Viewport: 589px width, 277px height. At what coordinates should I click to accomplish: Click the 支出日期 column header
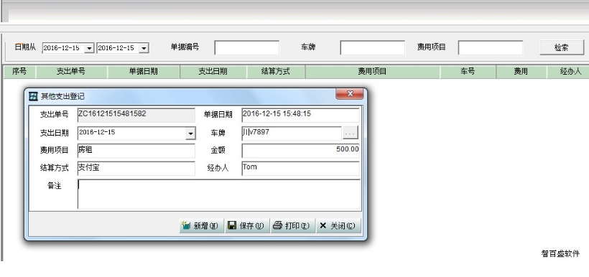click(x=213, y=72)
